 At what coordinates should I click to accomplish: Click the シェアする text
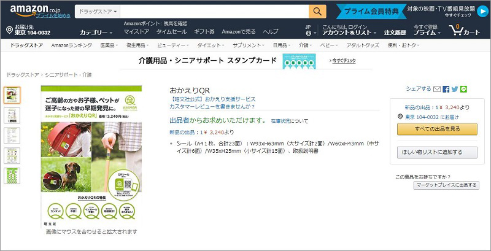click(x=419, y=89)
